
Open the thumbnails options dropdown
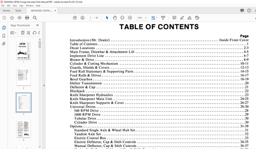[13, 33]
